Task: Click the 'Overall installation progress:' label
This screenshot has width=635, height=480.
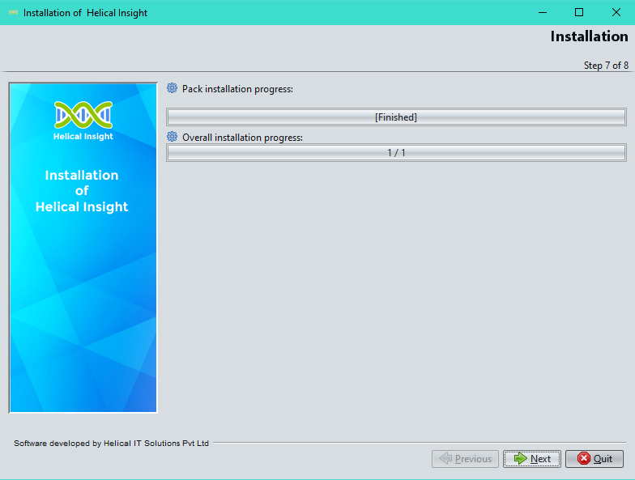Action: [x=242, y=138]
